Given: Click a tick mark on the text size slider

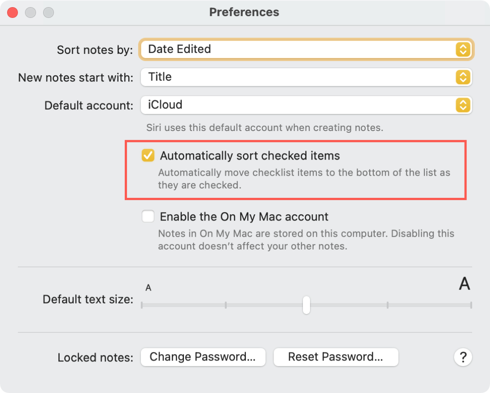Looking at the screenshot, I should (225, 305).
